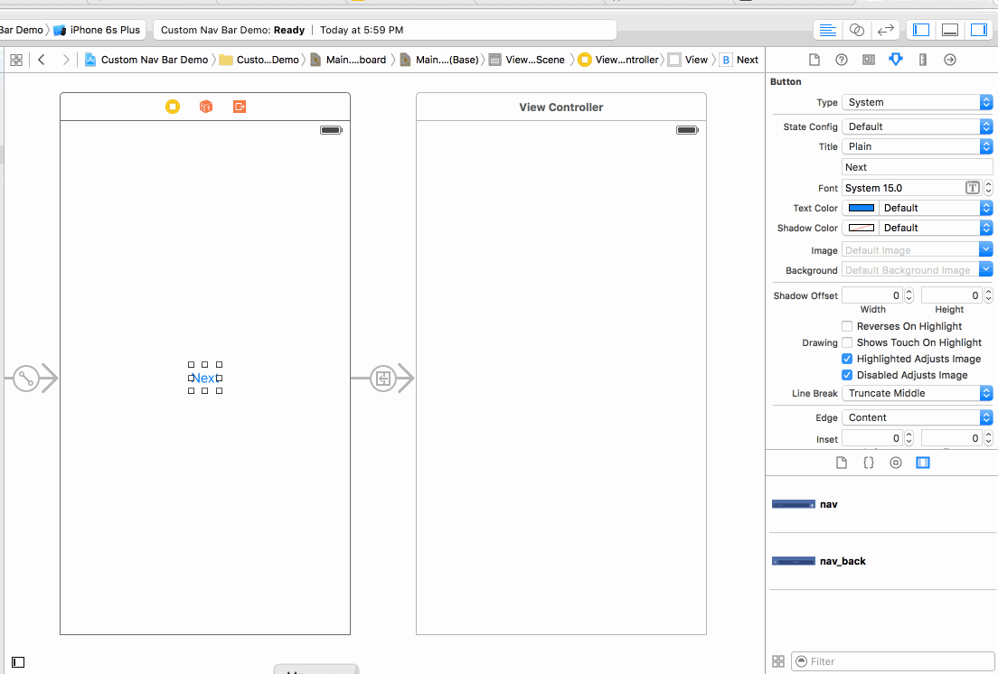Viewport: 998px width, 674px height.
Task: Click the View...ntroller breadcrumb item
Action: [x=618, y=60]
